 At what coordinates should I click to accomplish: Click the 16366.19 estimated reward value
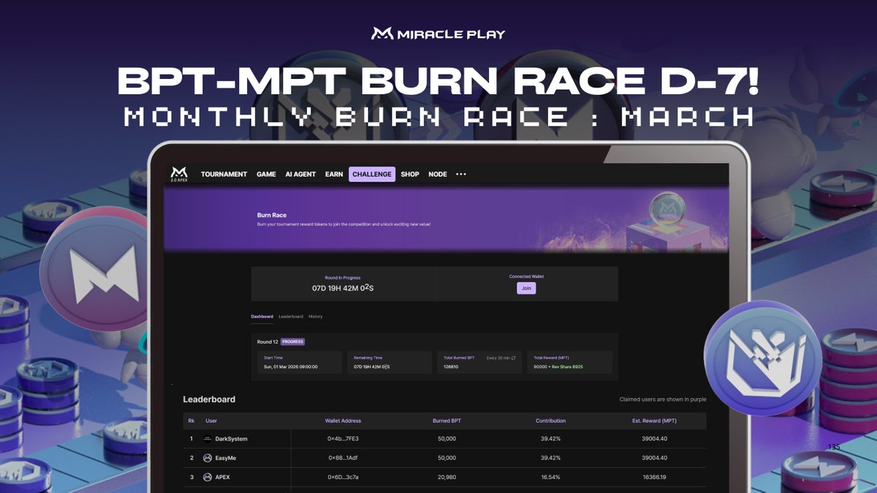pos(654,477)
